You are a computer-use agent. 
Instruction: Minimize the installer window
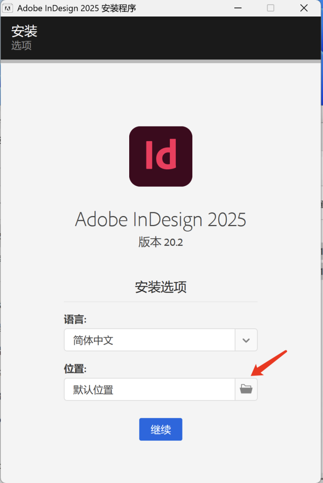pyautogui.click(x=238, y=8)
